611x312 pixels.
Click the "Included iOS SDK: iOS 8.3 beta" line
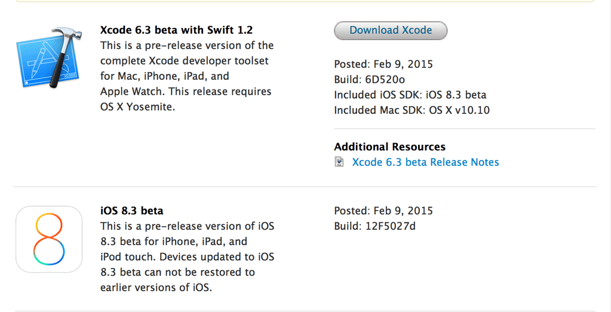410,95
